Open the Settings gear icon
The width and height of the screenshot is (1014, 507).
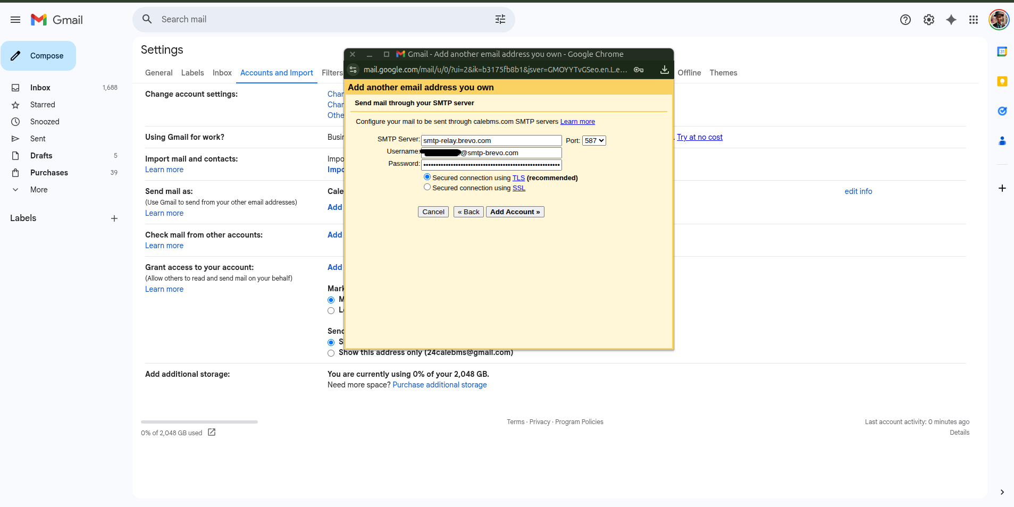929,20
